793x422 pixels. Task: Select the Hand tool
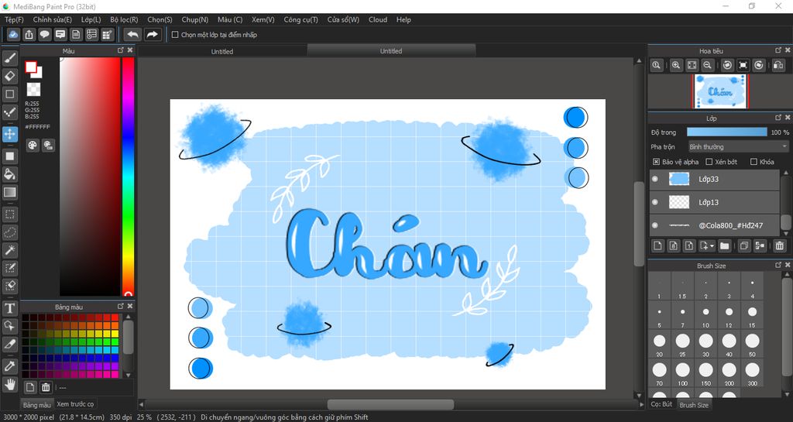pyautogui.click(x=9, y=383)
